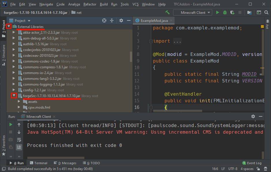Close the ExampleMod.java tab
Image resolution: width=271 pixels, height=172 pixels.
(171, 20)
